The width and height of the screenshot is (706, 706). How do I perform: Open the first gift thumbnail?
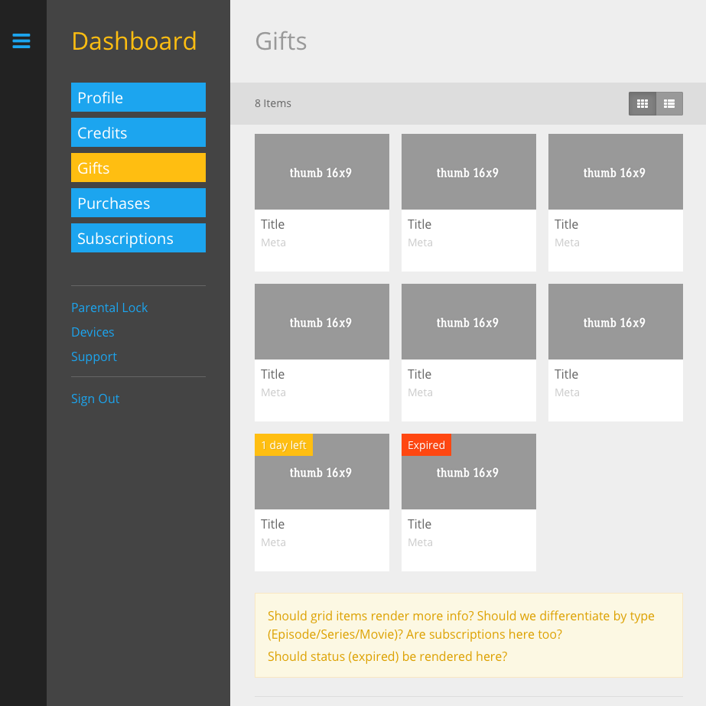tap(321, 172)
